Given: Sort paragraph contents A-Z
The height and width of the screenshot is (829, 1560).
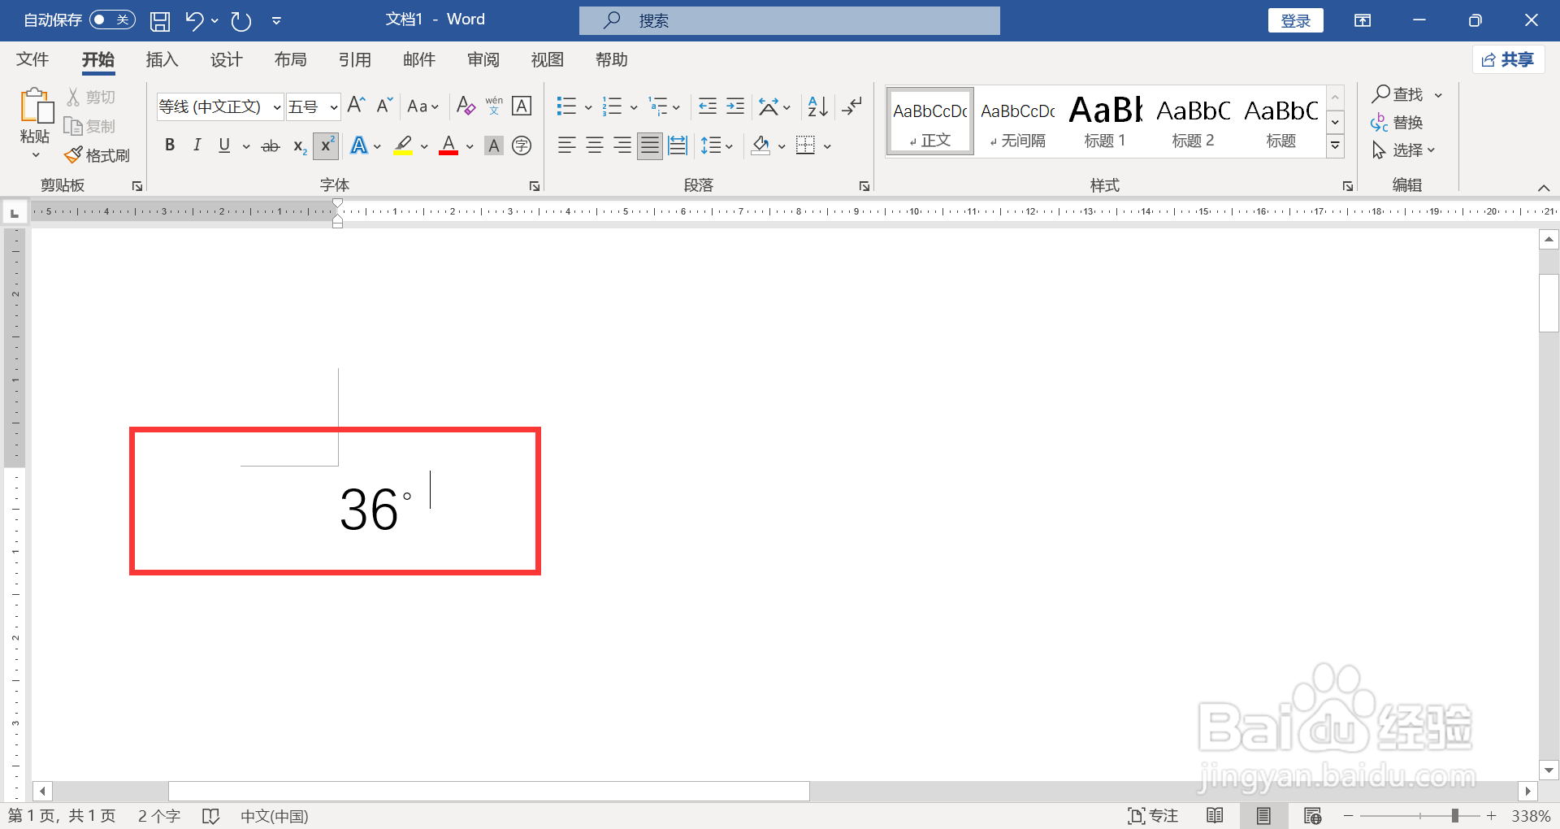Looking at the screenshot, I should coord(817,106).
